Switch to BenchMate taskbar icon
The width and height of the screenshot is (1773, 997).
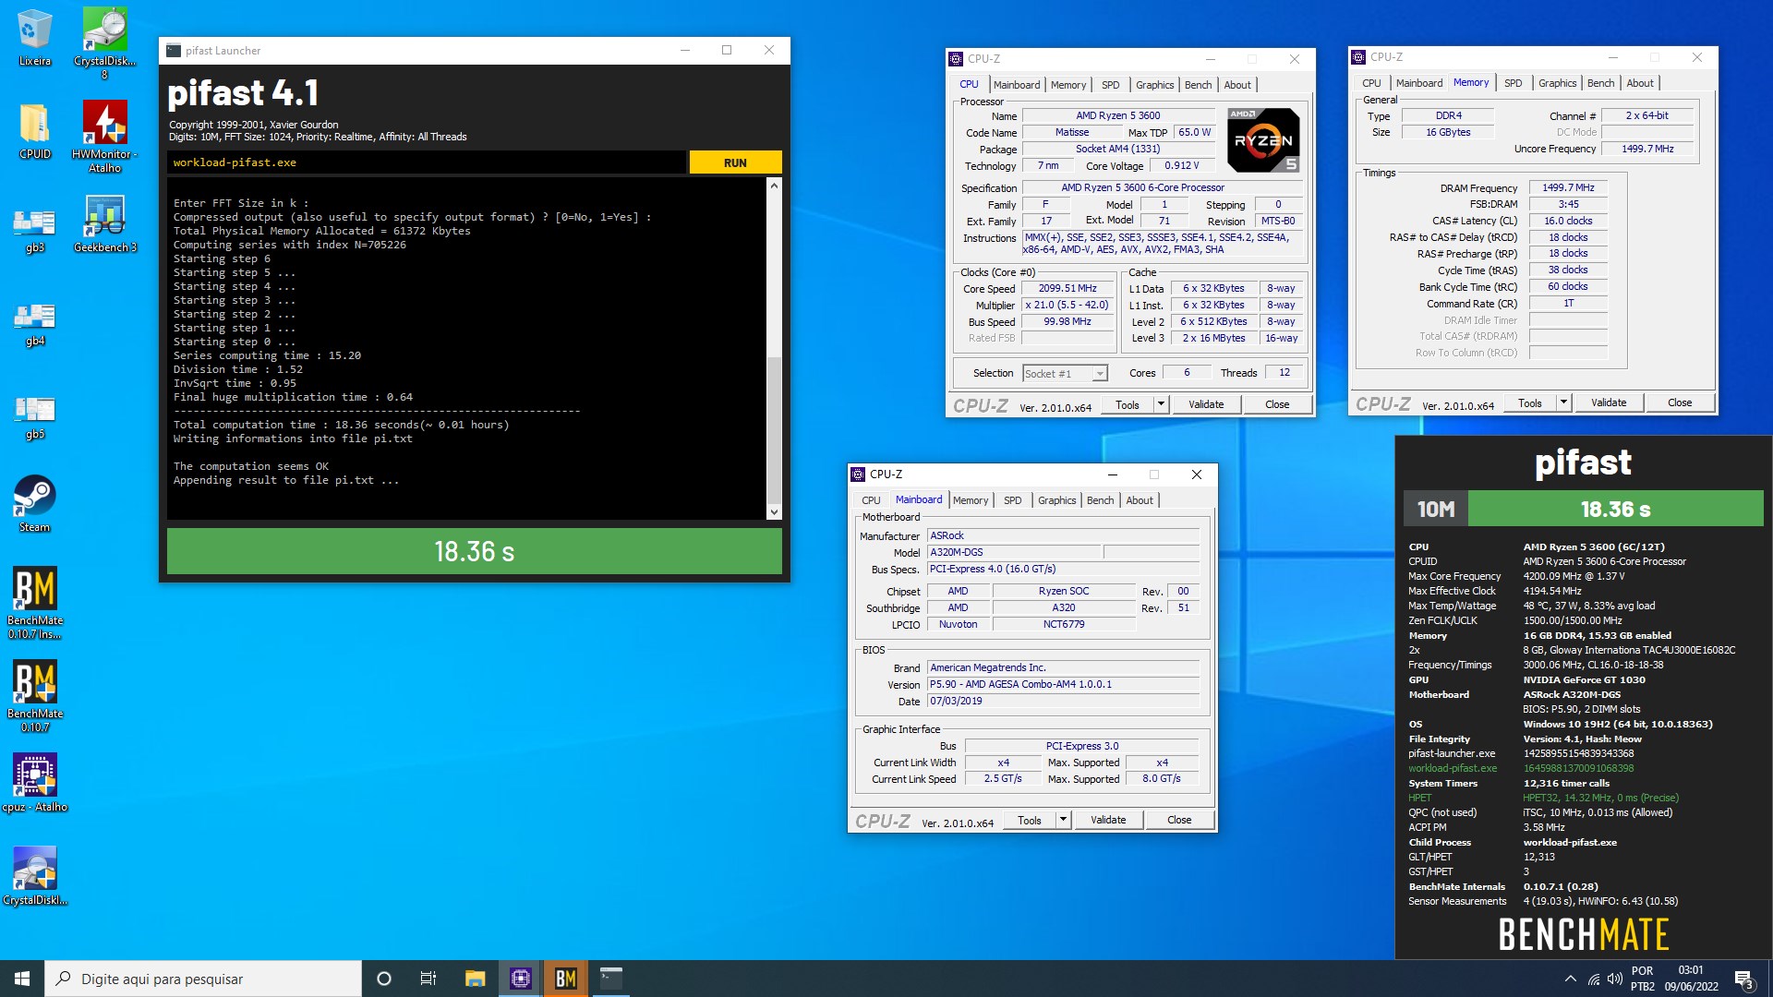click(566, 979)
